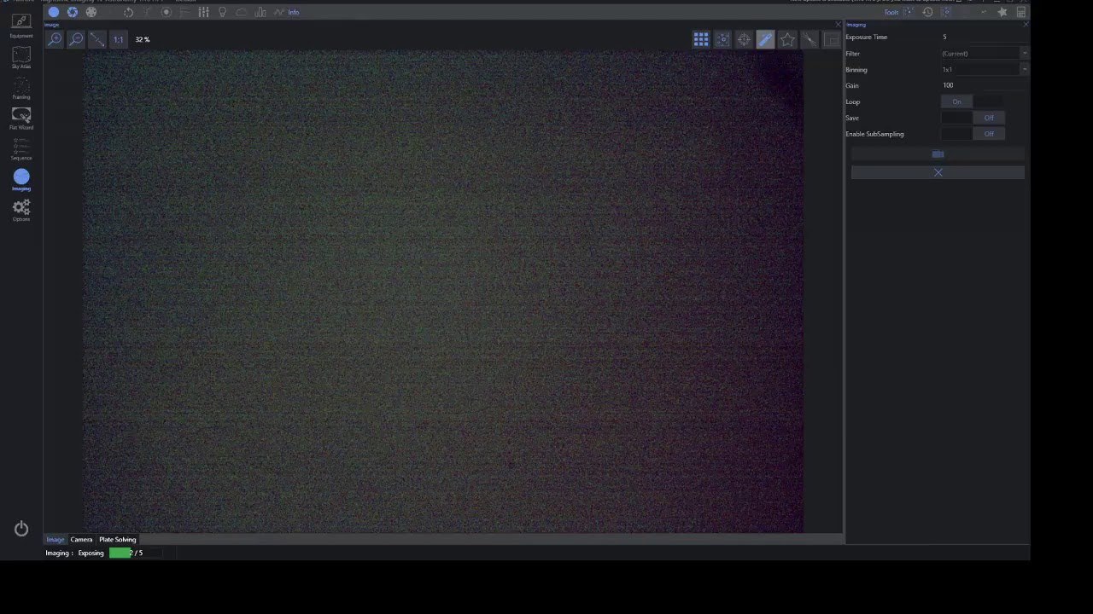Viewport: 1093px width, 614px height.
Task: Click the power button in sidebar
Action: point(21,530)
